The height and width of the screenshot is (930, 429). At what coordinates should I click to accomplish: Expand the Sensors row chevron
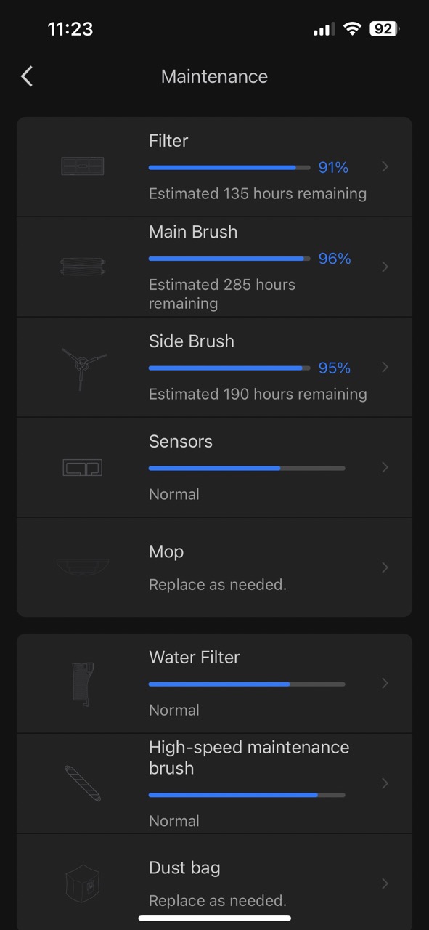(x=385, y=467)
